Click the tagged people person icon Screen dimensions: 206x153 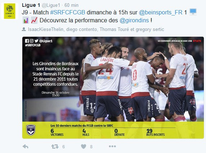point(24,29)
